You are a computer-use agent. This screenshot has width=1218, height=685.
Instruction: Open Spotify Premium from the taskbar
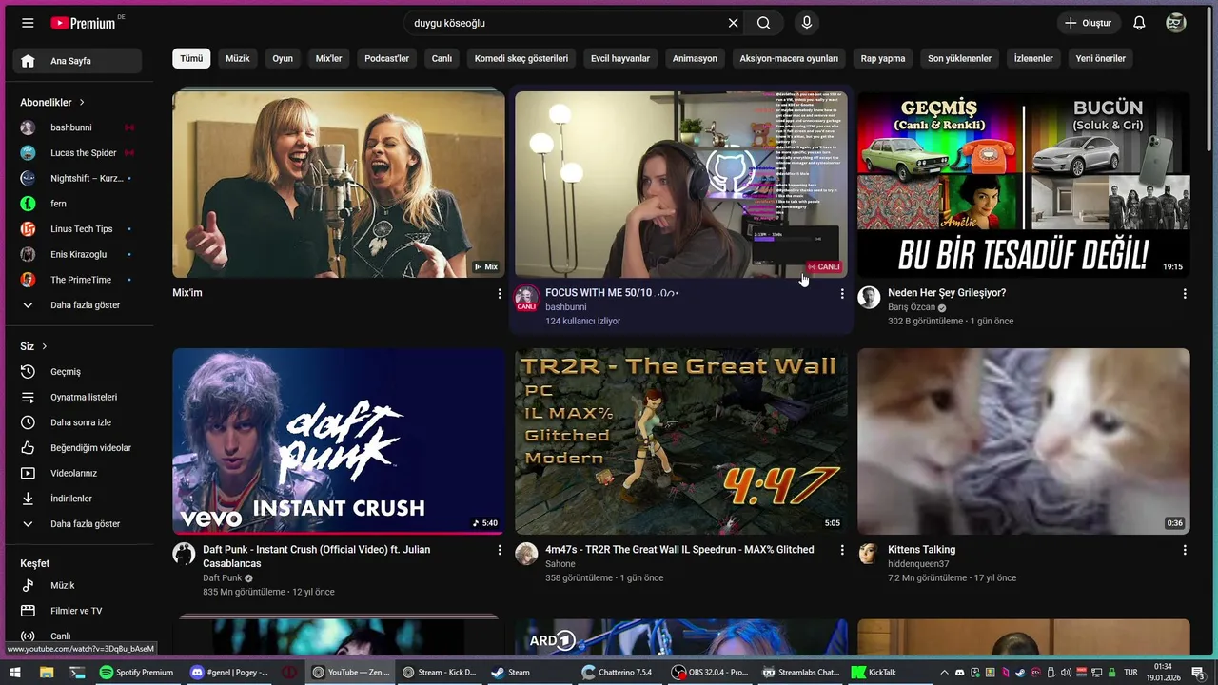[x=137, y=672]
